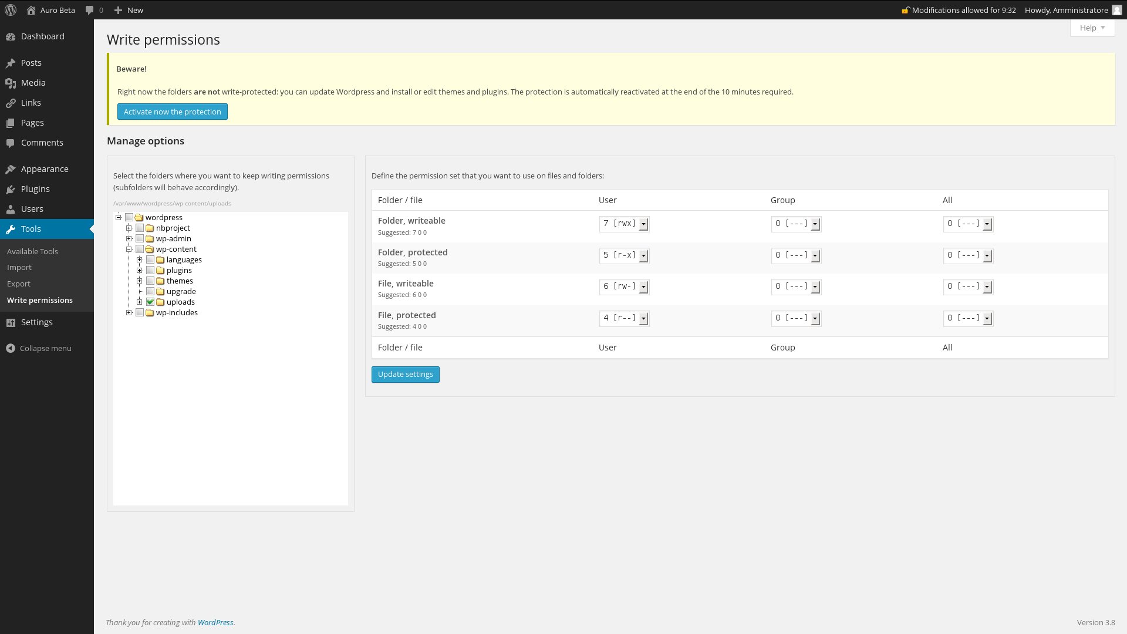Screen dimensions: 1127x634
Task: Expand the wp-includes tree node
Action: 129,312
